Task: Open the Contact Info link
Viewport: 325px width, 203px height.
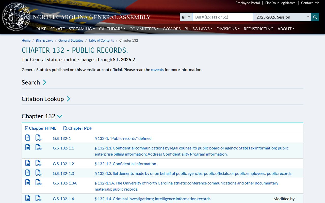Action: pyautogui.click(x=310, y=3)
